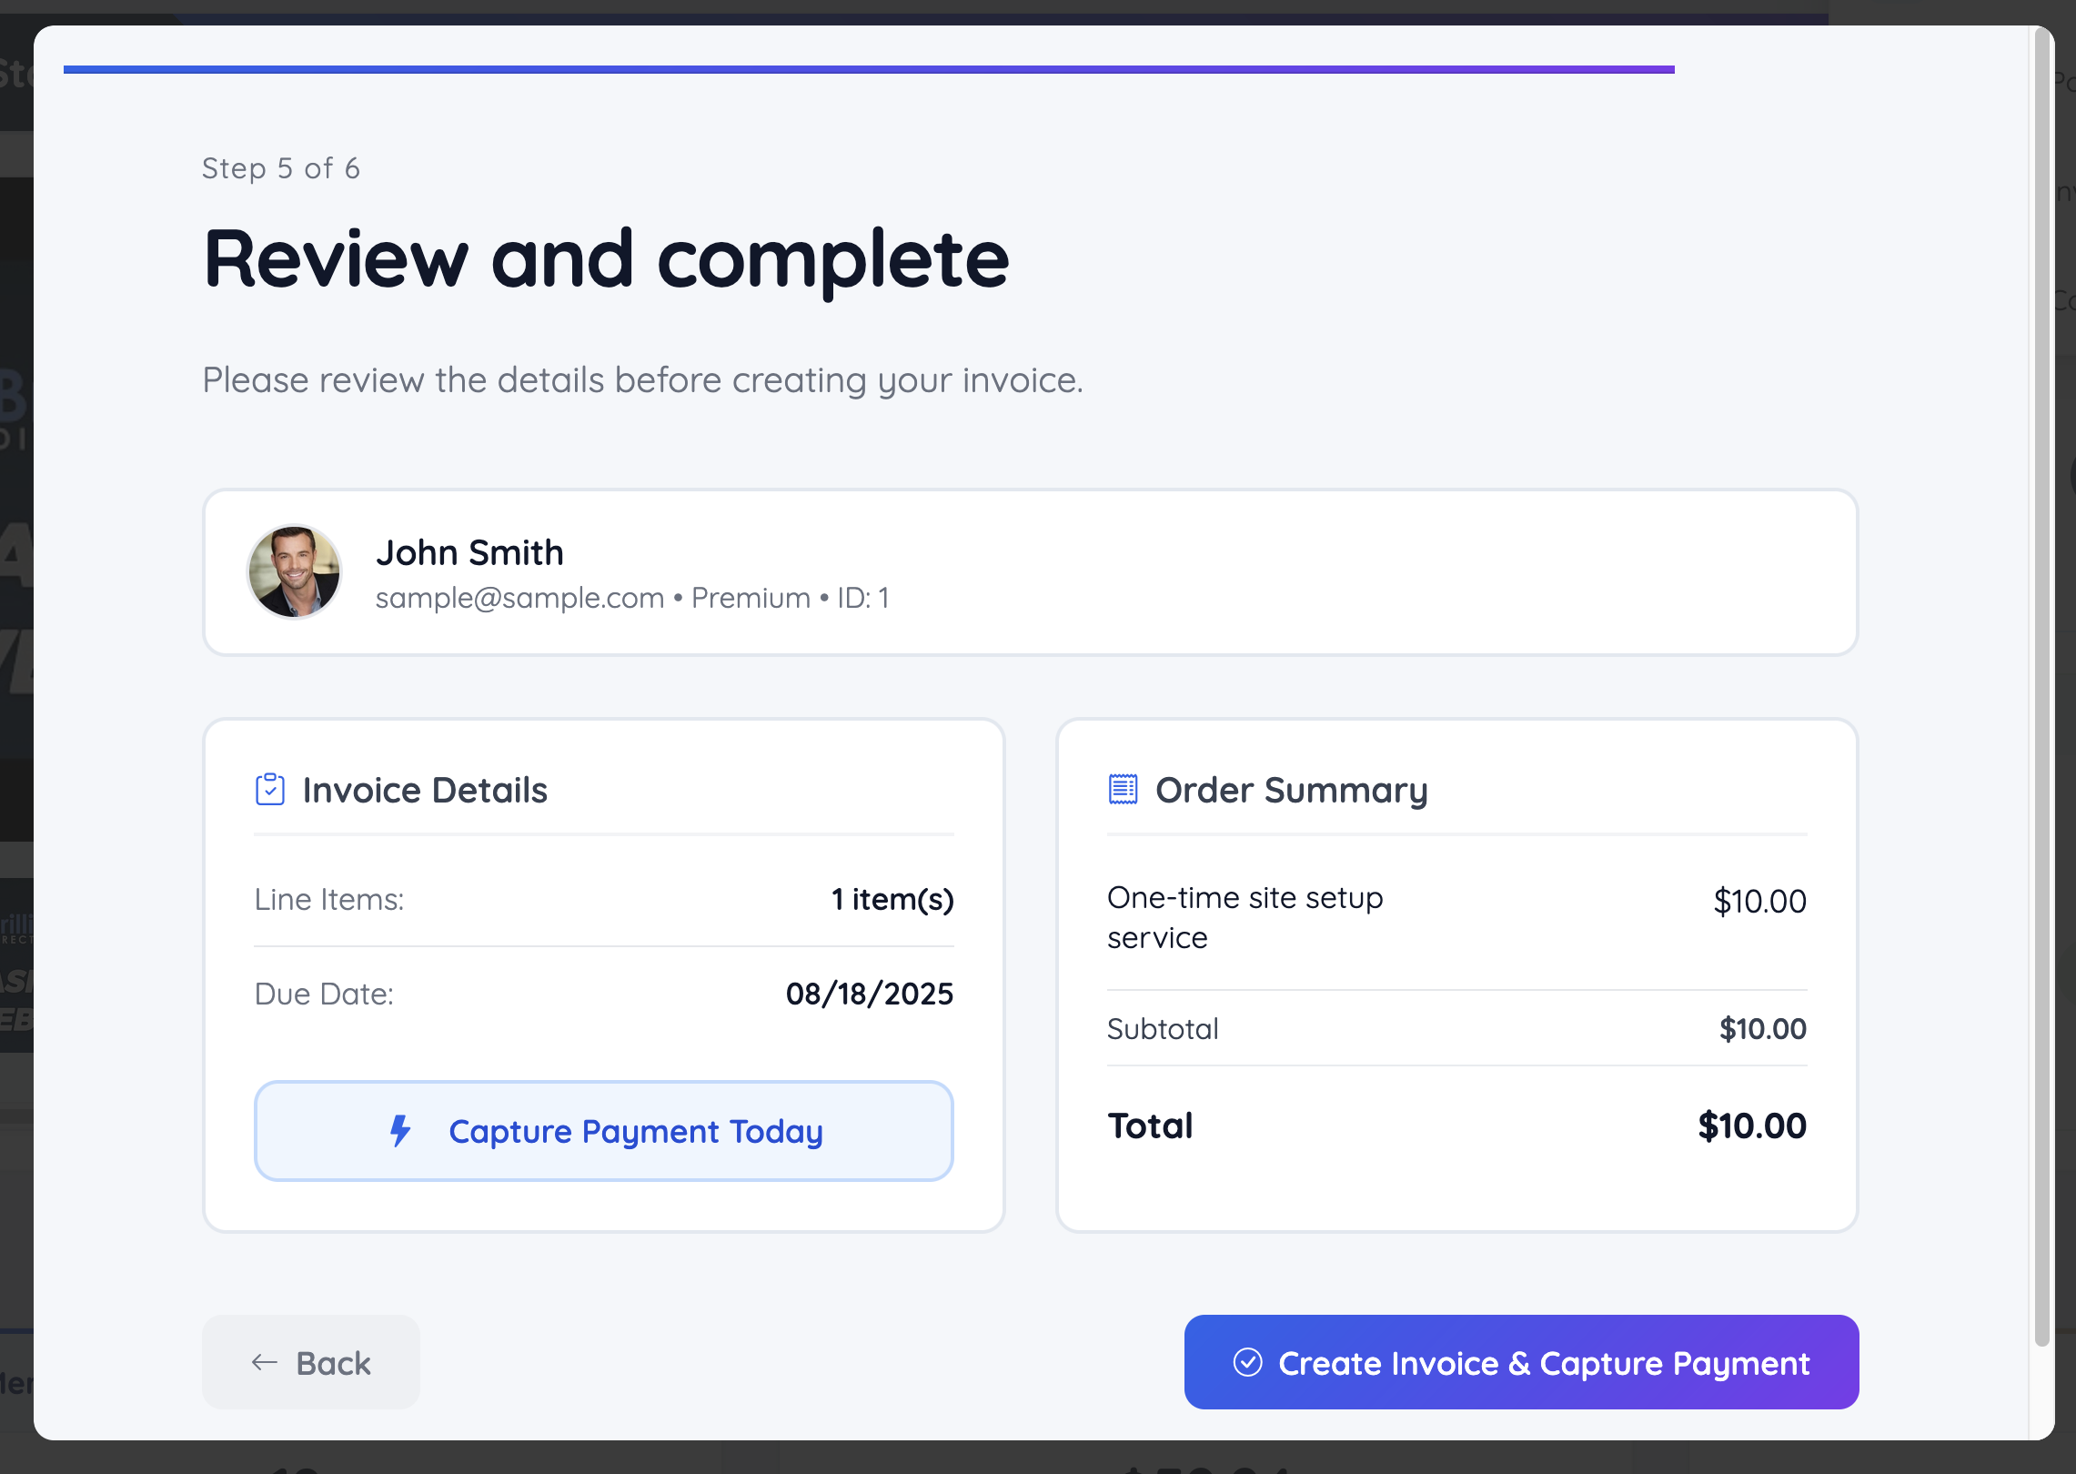Click the Line Items 1 item(s) value
Screen dimensions: 2076x1474
(892, 899)
